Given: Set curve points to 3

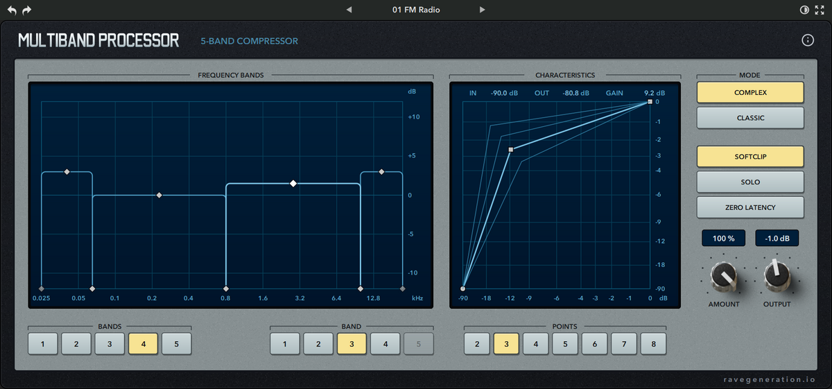Looking at the screenshot, I should [506, 343].
